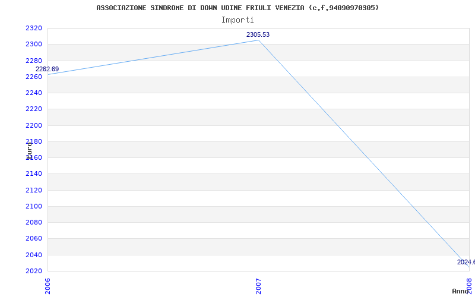The image size is (475, 297).
Task: Click y-axis value 2060
Action: pos(34,239)
